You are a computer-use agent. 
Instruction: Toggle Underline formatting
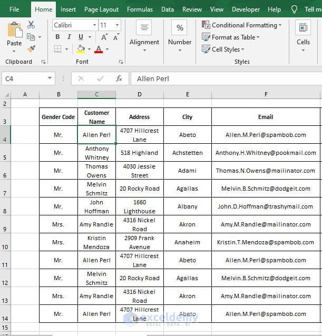click(x=81, y=37)
